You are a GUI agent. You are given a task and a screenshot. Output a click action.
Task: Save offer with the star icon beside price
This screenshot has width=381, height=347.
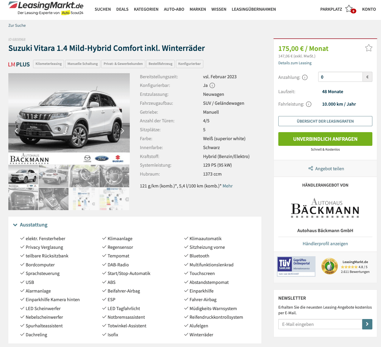pyautogui.click(x=369, y=48)
